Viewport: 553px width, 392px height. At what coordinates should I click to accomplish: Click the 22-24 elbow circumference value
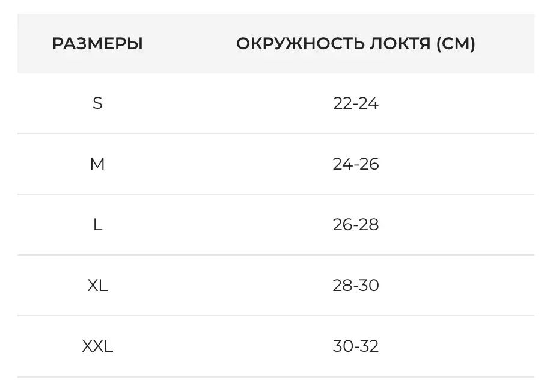(356, 103)
